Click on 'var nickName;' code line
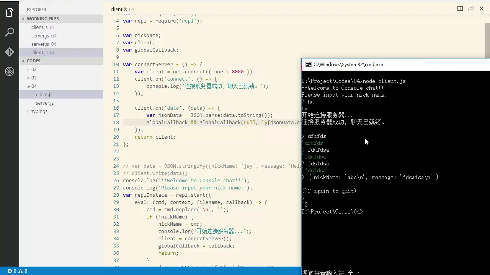Image resolution: width=490 pixels, height=275 pixels. point(142,36)
